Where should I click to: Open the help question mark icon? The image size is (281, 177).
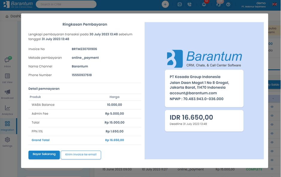228,4
